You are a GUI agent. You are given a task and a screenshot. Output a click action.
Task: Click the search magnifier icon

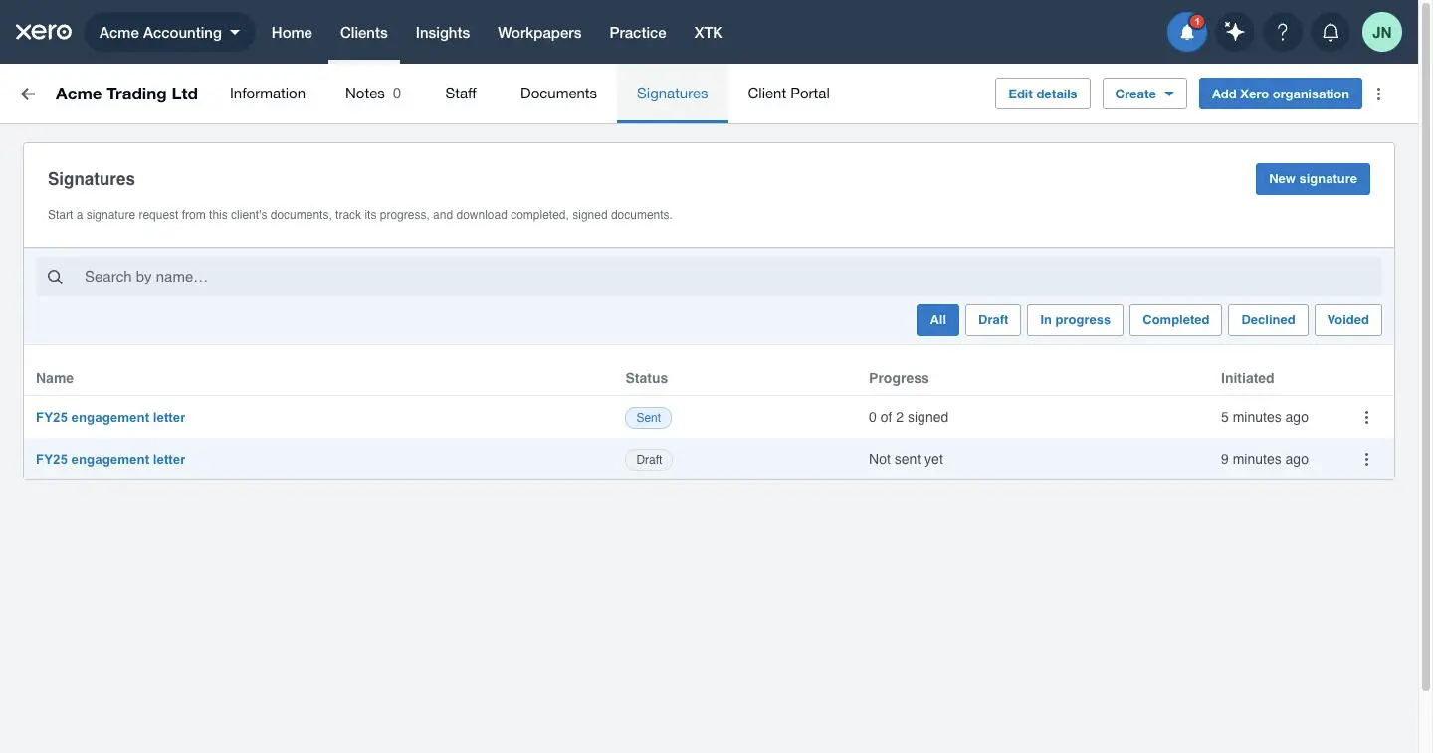56,277
